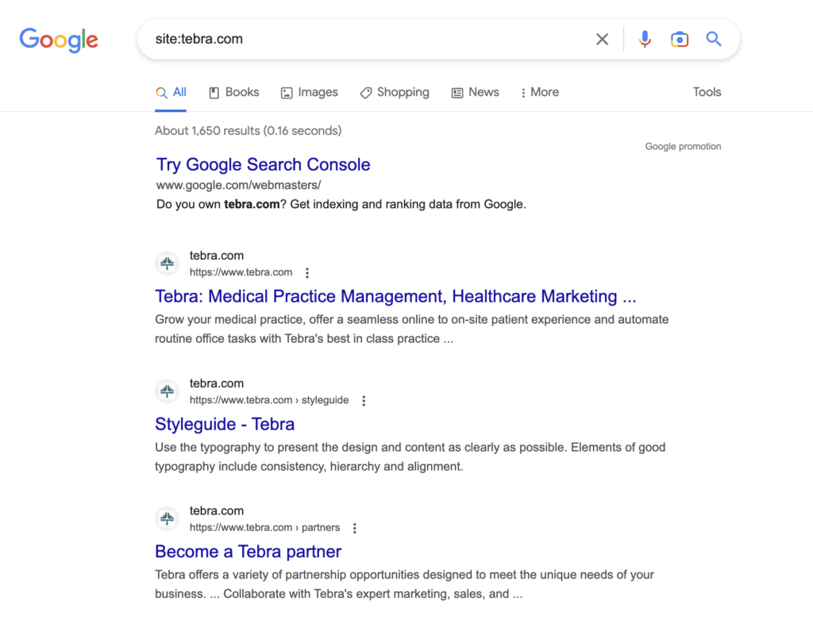Screen dimensions: 813x627
Task: Click the Google promotion label
Action: (x=683, y=147)
